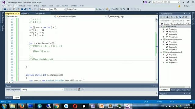
Task: Open Opera from the taskbar
Action: [75, 106]
